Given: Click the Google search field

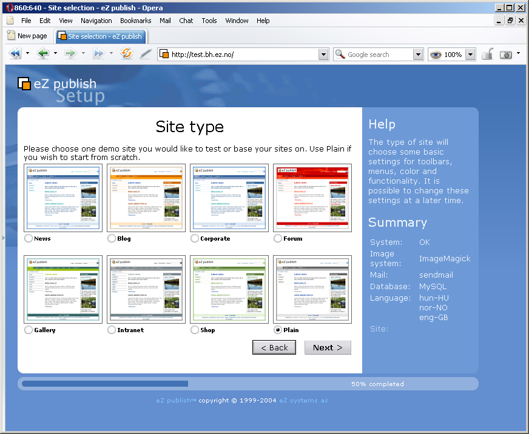Looking at the screenshot, I should (x=379, y=55).
